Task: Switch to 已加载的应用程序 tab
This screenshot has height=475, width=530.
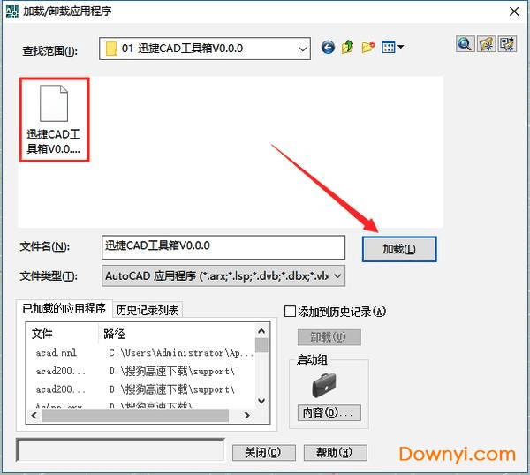Action: pyautogui.click(x=64, y=308)
